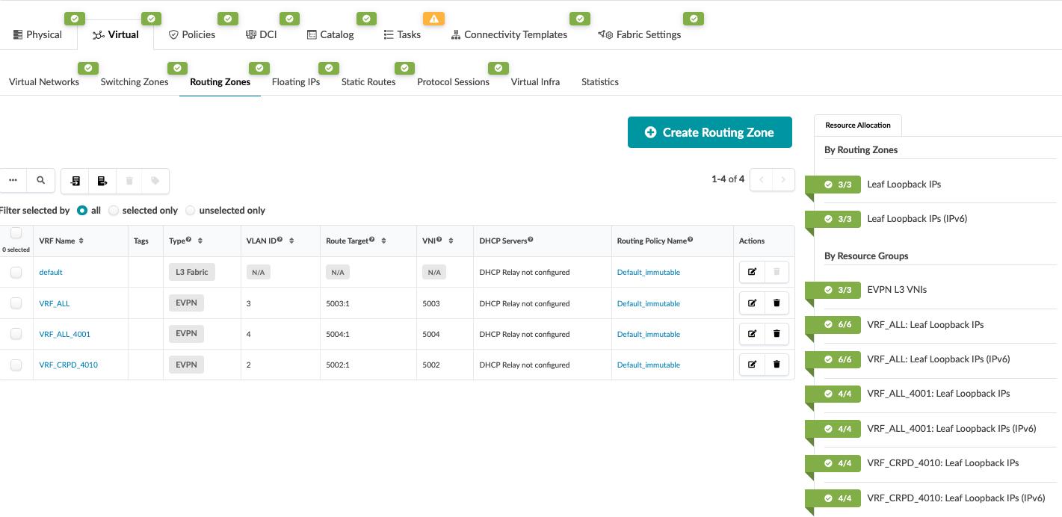Open the VRF_CRPD_4010 link
1062x517 pixels.
(69, 365)
